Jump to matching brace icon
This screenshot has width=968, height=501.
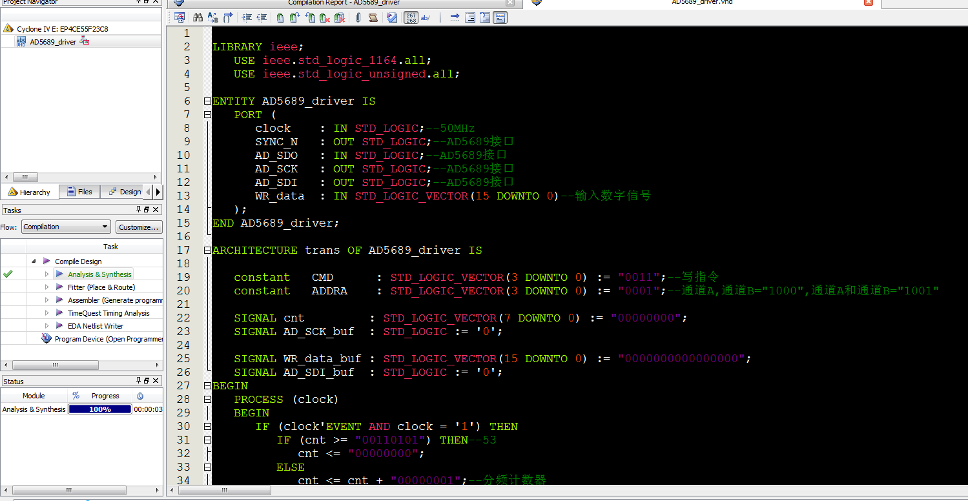coord(228,17)
